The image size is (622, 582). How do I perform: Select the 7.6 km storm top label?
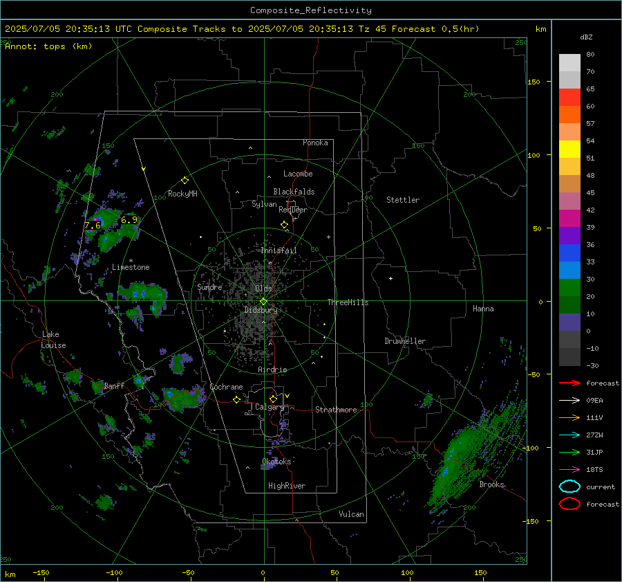pyautogui.click(x=93, y=226)
